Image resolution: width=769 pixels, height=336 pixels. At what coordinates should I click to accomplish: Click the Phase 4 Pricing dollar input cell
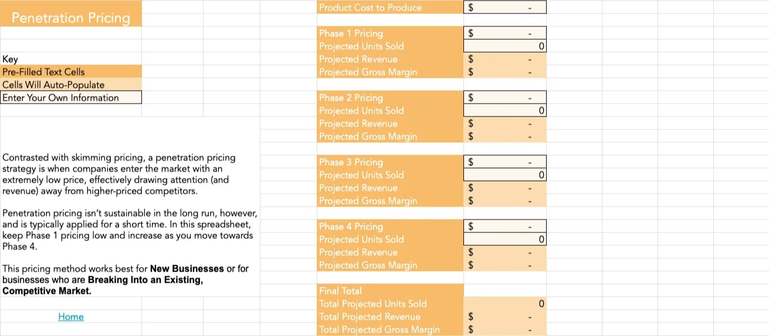tap(504, 227)
